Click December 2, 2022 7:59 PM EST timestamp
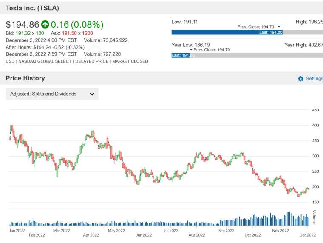Image resolution: width=323 pixels, height=243 pixels. point(41,54)
